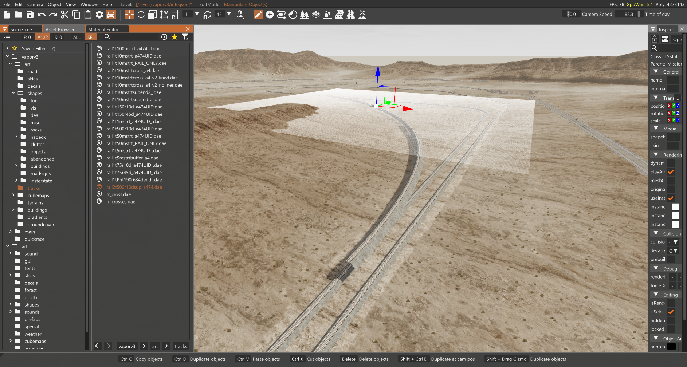Navigate back with the left arrow button
The height and width of the screenshot is (367, 687).
tap(98, 346)
